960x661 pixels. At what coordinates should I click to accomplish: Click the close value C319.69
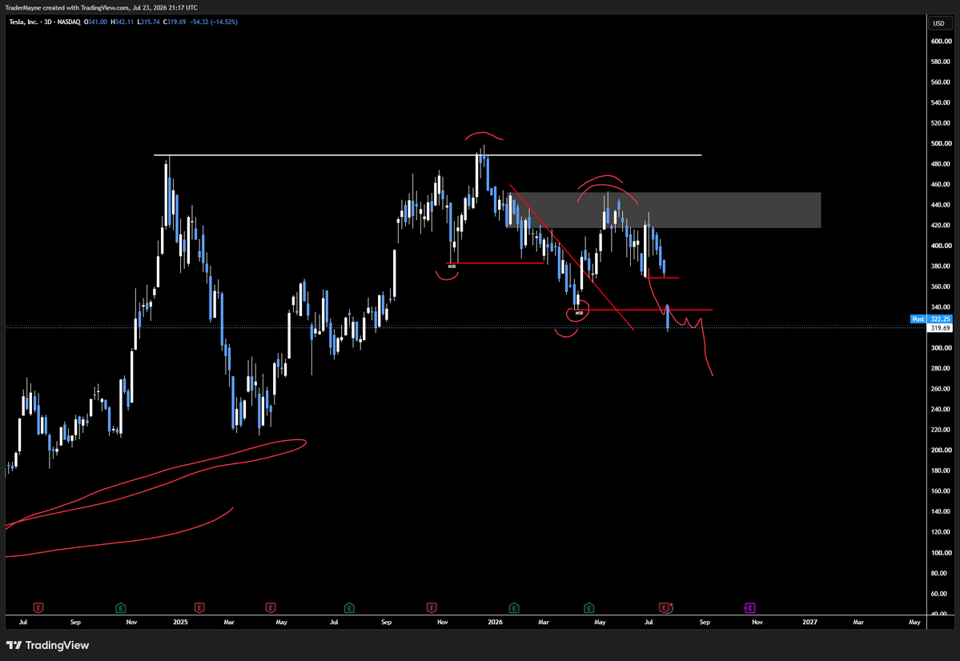click(175, 22)
